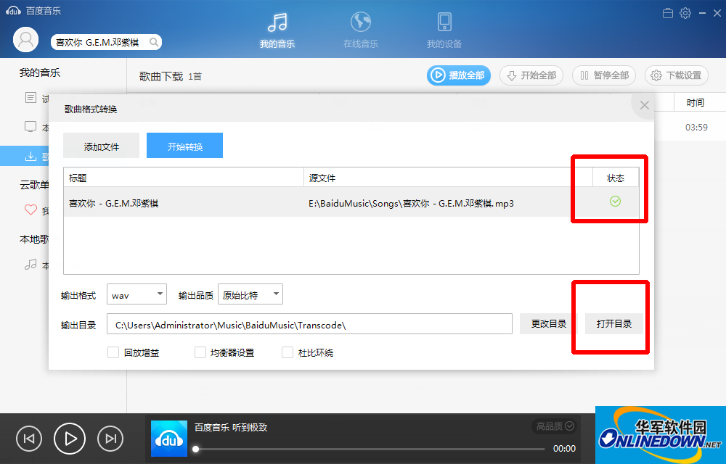The width and height of the screenshot is (726, 464).
Task: Click the user avatar icon top left
Action: pos(25,39)
